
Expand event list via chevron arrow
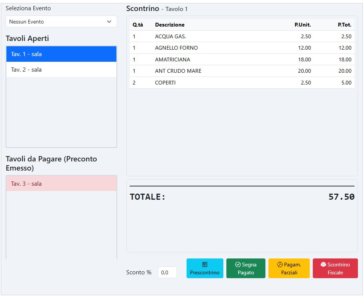[110, 22]
